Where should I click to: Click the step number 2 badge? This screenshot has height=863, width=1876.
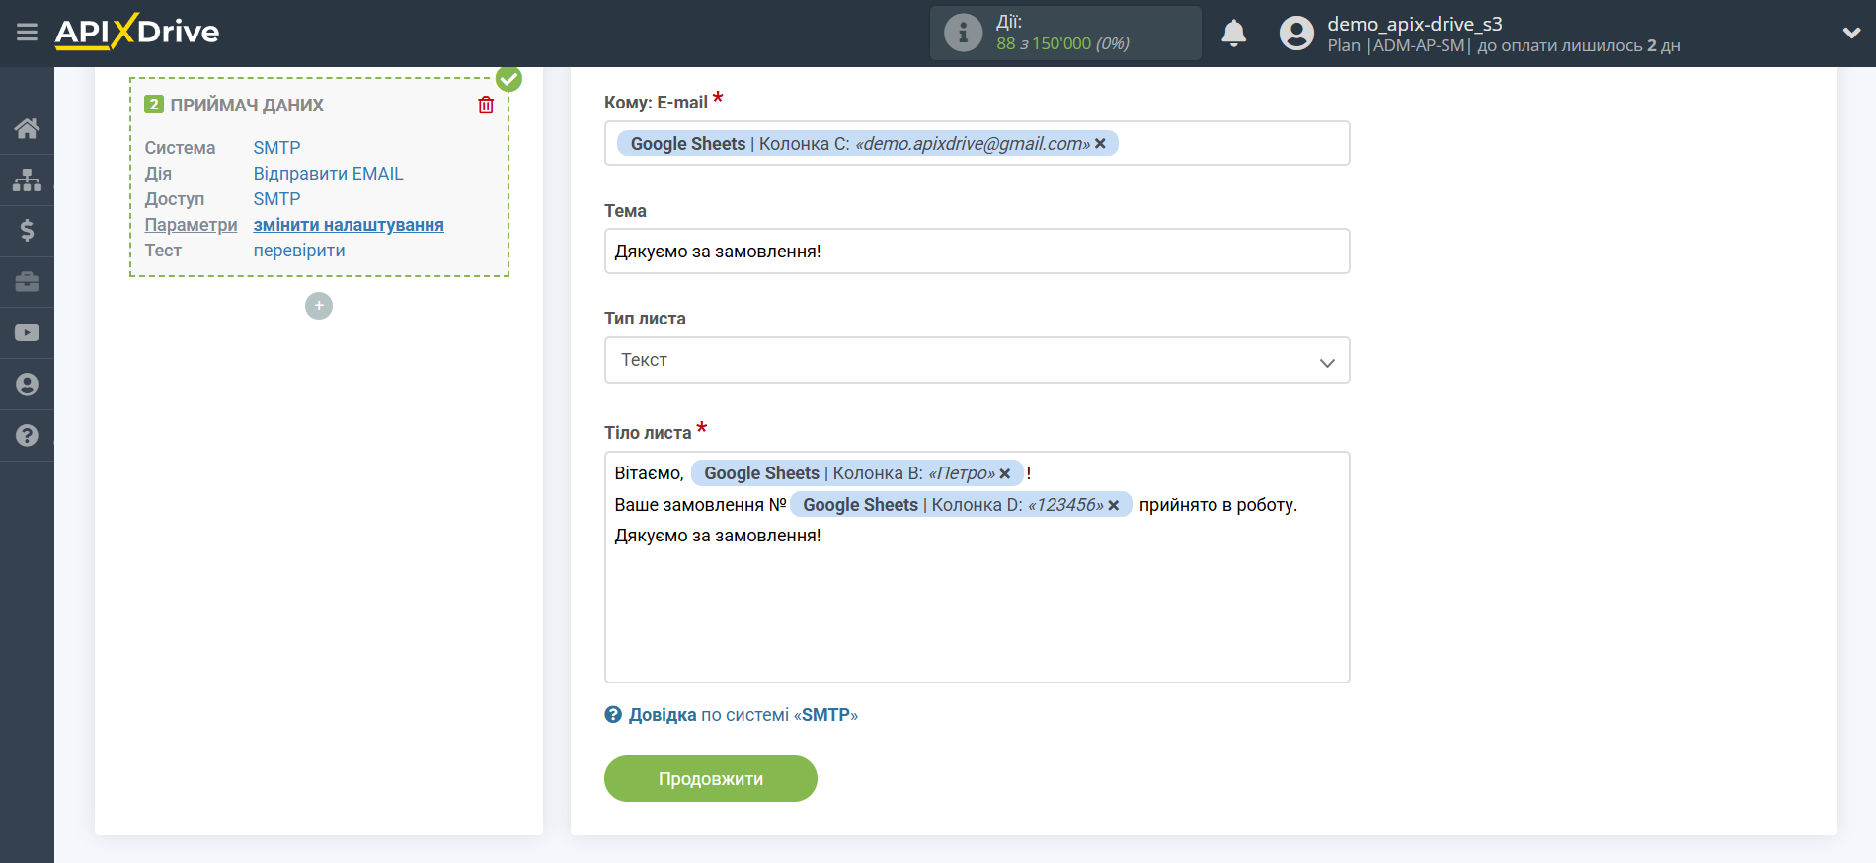(x=154, y=104)
